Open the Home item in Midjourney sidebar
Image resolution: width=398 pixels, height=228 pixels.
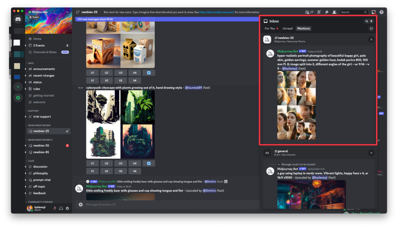(x=37, y=39)
